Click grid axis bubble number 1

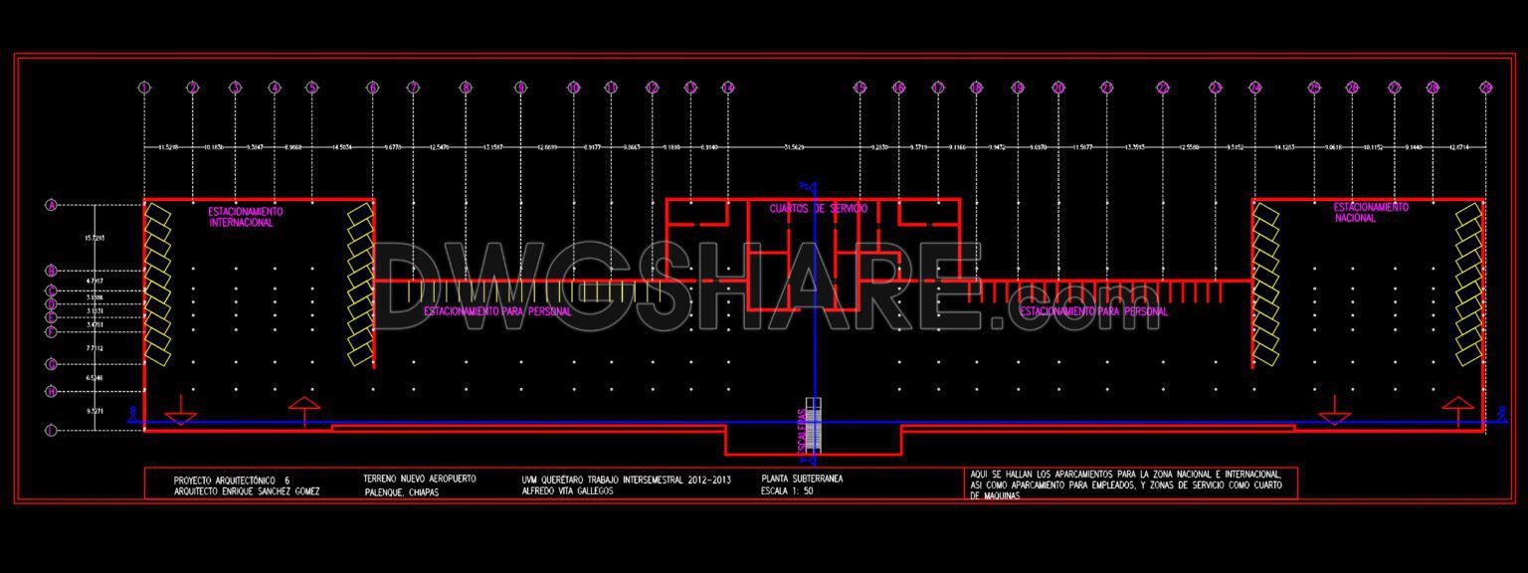(x=145, y=88)
